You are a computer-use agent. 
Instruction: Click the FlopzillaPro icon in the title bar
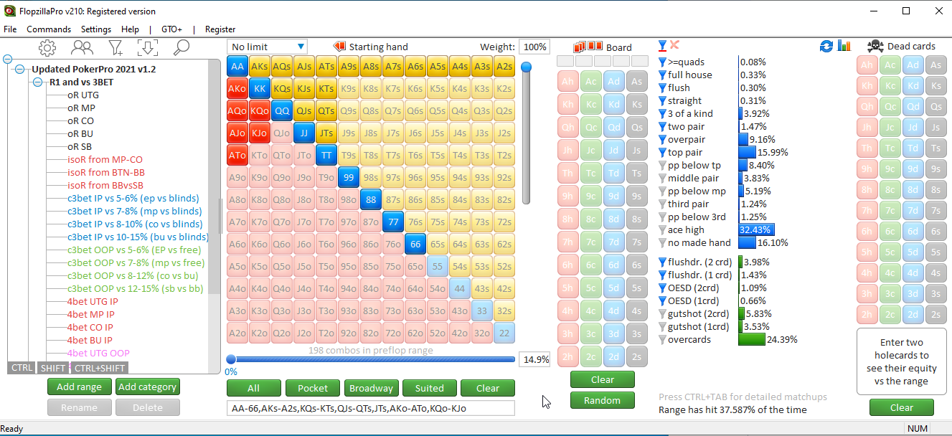pos(9,11)
